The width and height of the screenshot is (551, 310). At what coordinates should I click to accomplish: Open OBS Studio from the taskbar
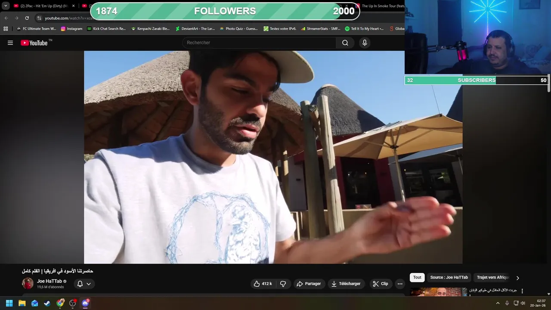pyautogui.click(x=73, y=303)
